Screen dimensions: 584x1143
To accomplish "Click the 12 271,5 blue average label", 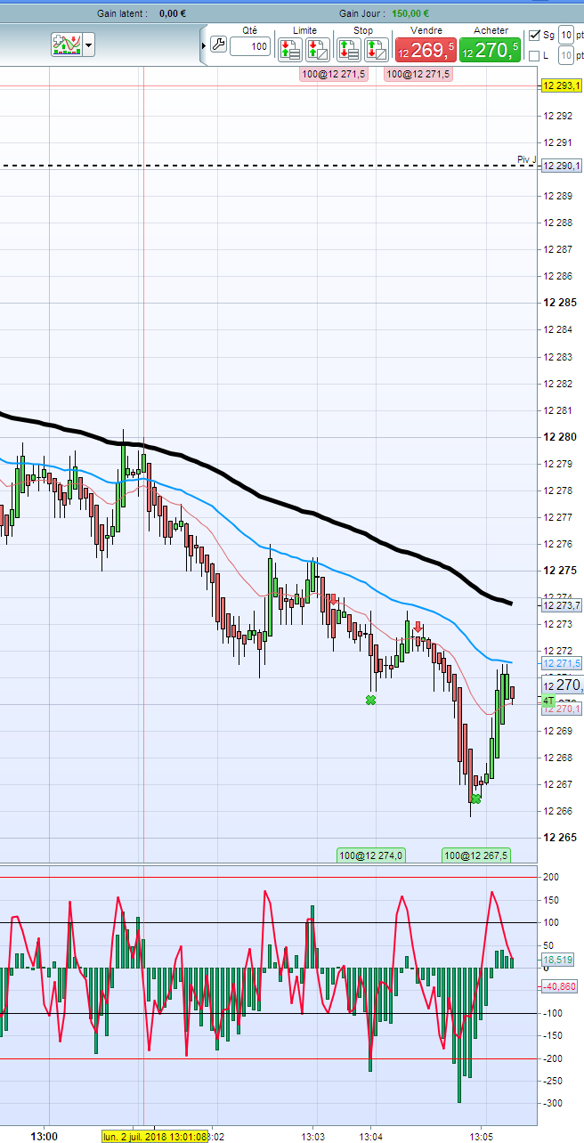I will 561,663.
